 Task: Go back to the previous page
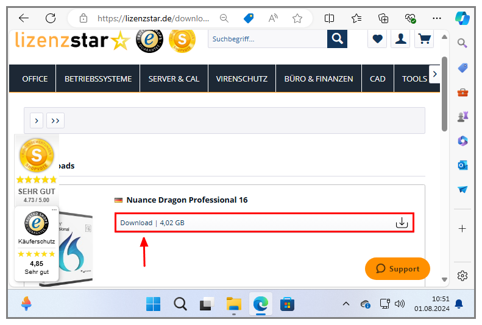click(x=24, y=18)
